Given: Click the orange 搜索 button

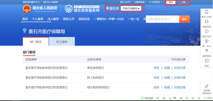Looking at the screenshot, I should tap(185, 19).
